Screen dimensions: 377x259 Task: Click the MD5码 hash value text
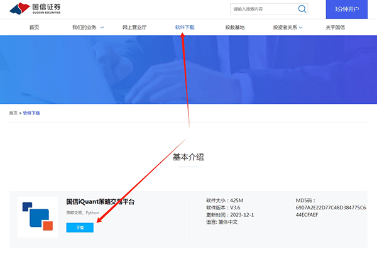click(331, 211)
